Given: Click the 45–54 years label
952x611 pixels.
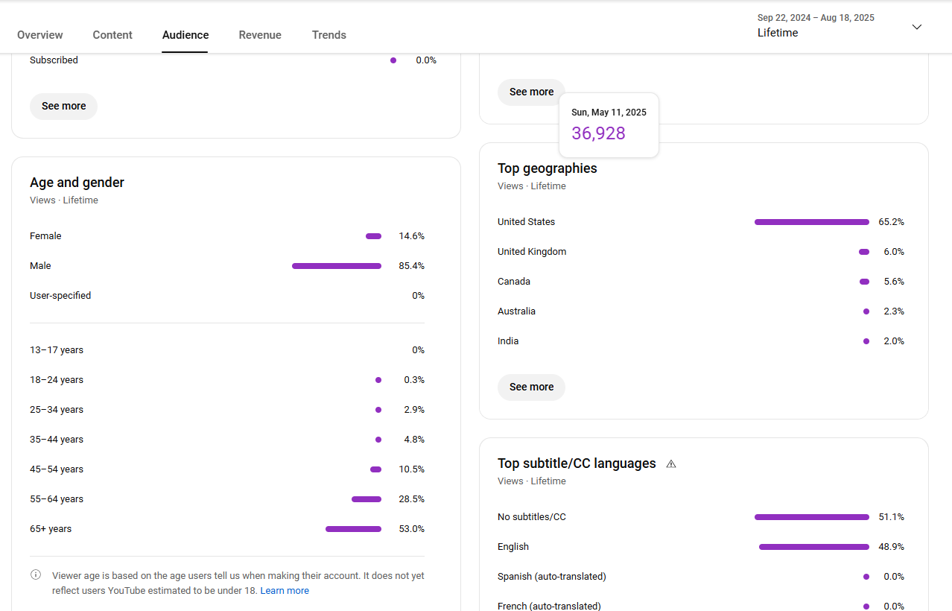Looking at the screenshot, I should point(57,469).
